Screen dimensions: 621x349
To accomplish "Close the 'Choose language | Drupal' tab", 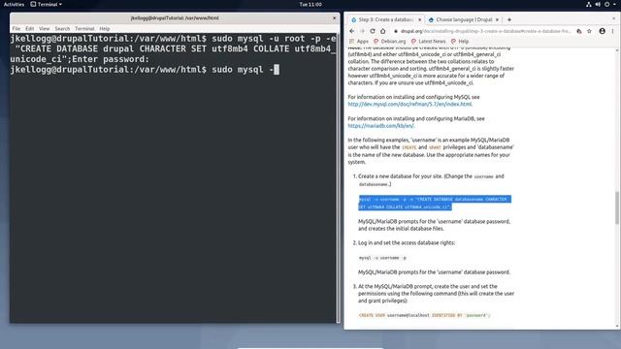I will click(497, 19).
